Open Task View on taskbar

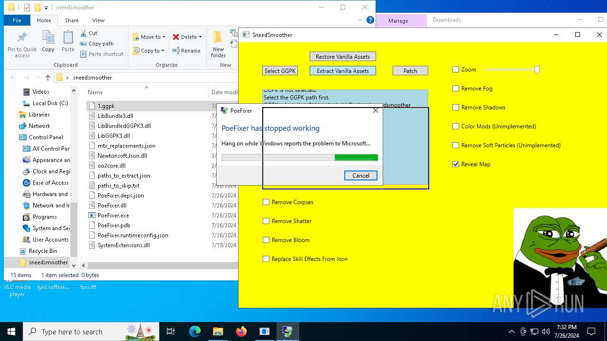click(171, 332)
